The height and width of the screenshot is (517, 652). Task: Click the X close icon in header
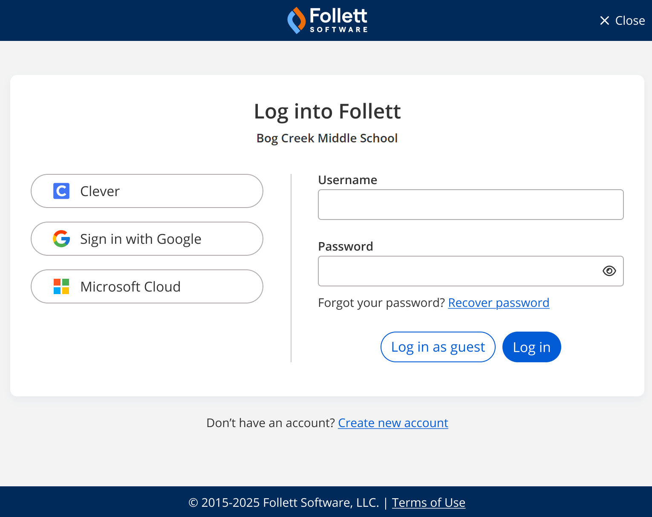[x=604, y=20]
